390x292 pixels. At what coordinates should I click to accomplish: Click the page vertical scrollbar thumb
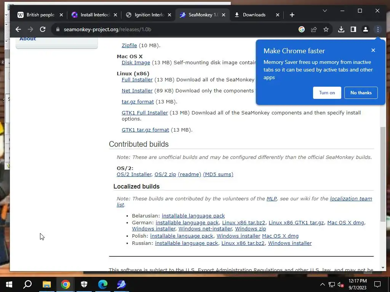point(383,174)
